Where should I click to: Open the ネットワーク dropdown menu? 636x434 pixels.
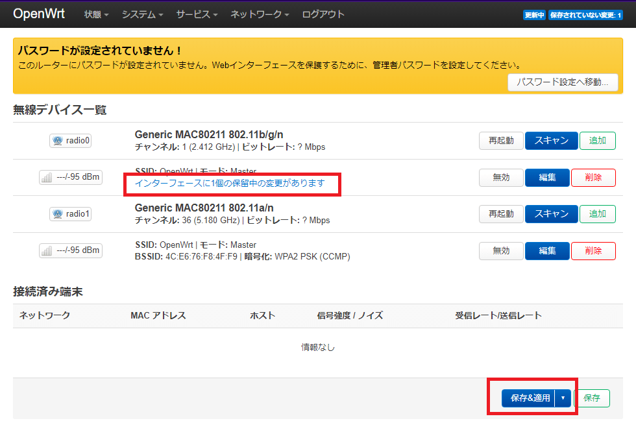pyautogui.click(x=259, y=14)
